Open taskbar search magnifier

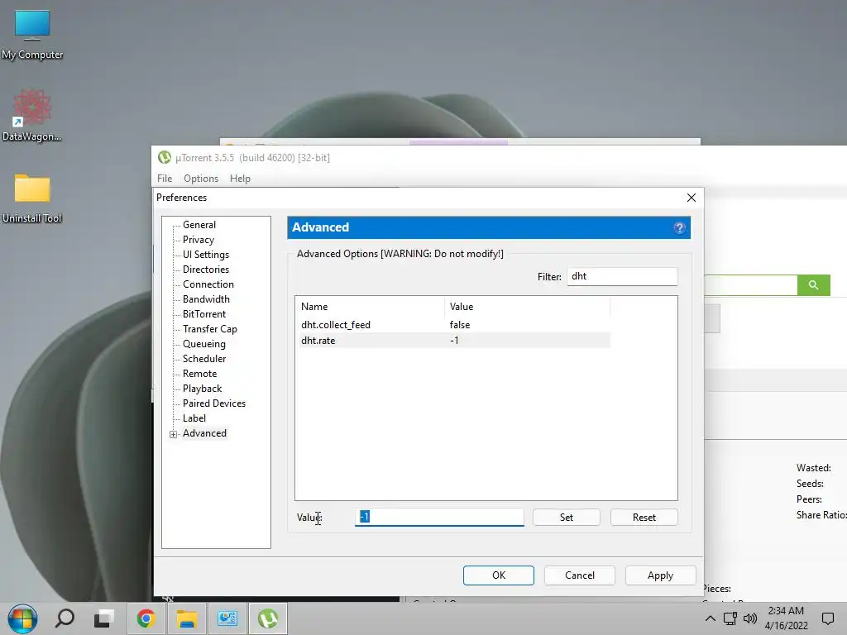[x=65, y=618]
